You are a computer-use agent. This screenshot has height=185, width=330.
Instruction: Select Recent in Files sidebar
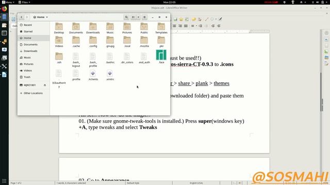34,25
